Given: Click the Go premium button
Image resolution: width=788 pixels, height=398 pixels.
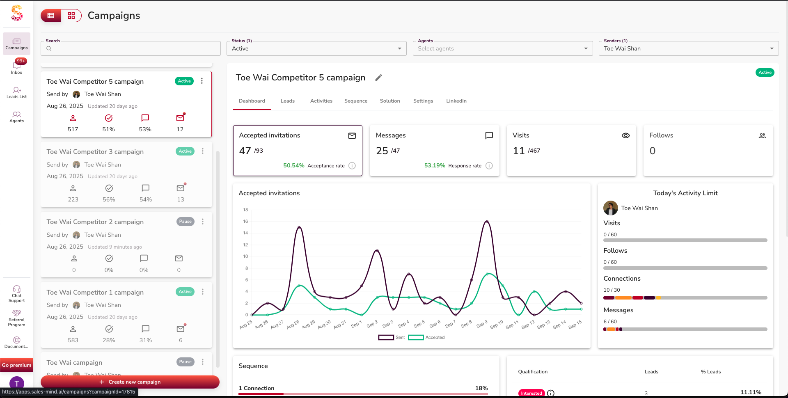Looking at the screenshot, I should tap(16, 365).
